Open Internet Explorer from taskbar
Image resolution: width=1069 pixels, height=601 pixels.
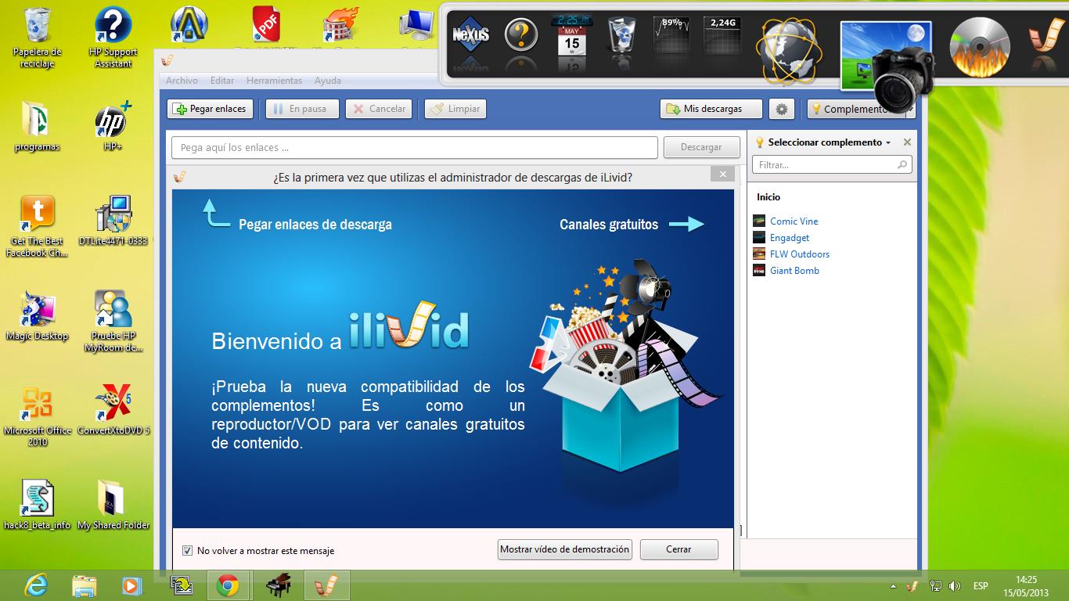coord(35,585)
